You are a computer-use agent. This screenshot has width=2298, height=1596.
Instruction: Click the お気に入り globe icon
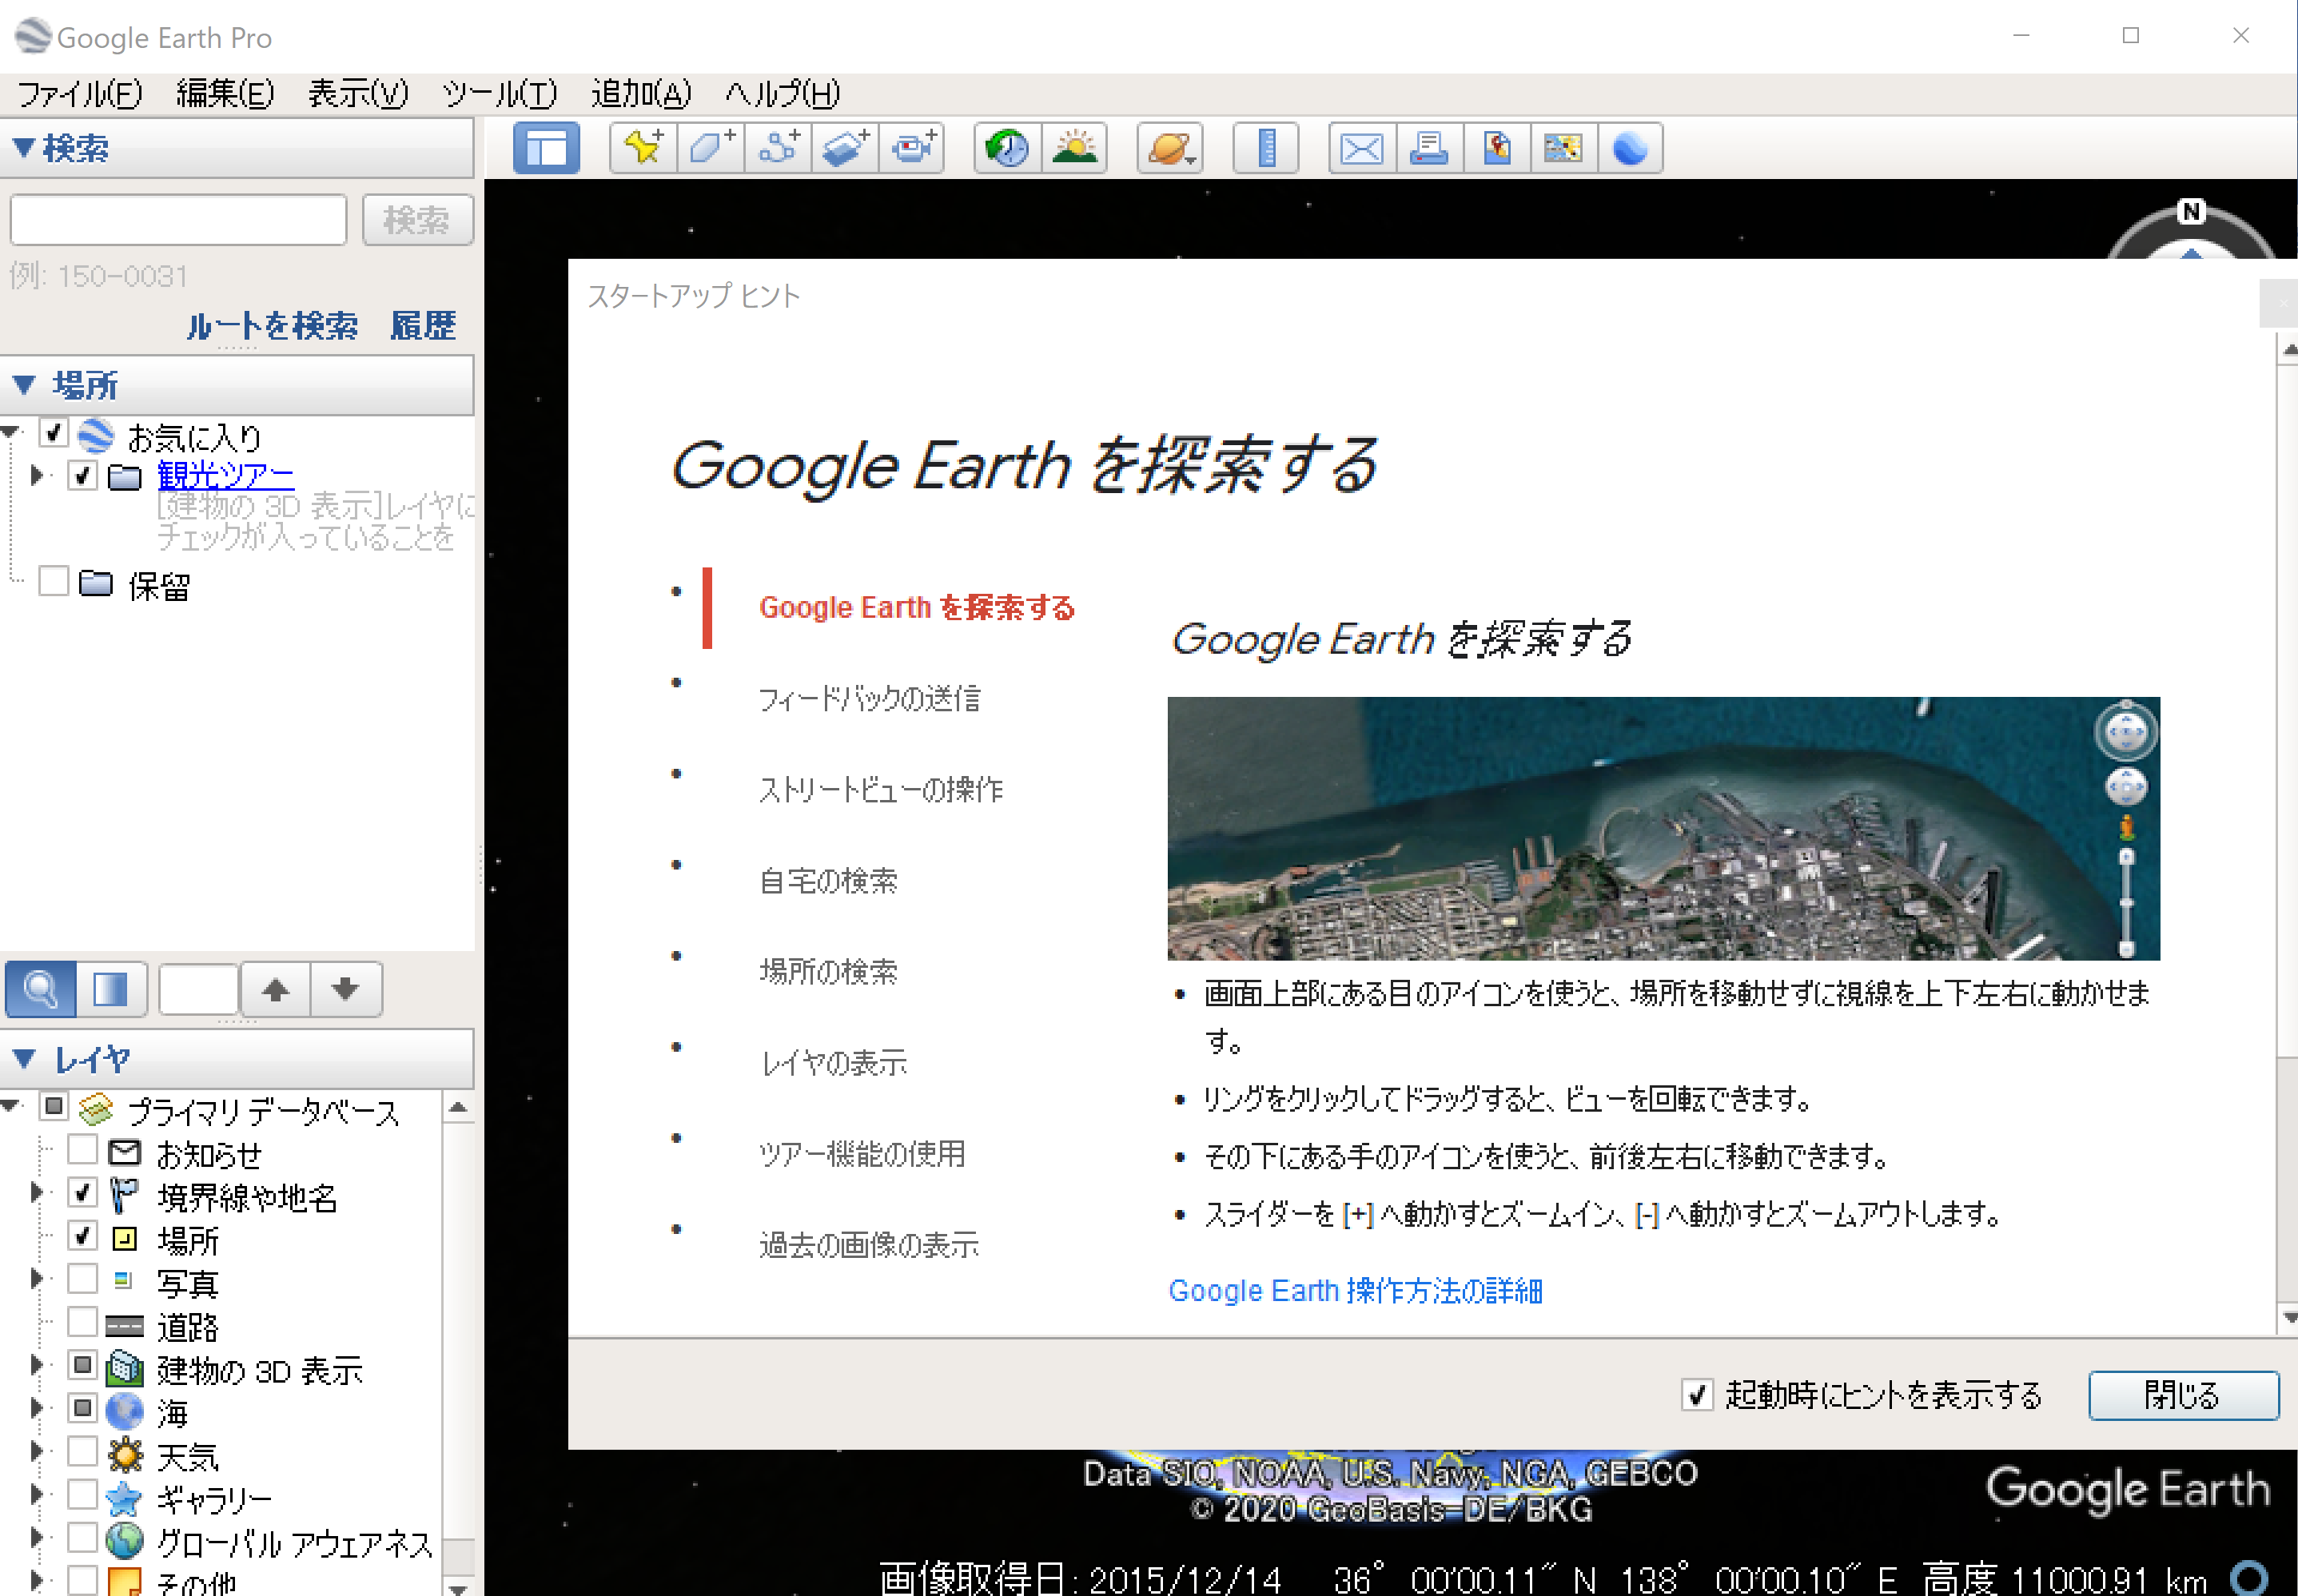click(x=96, y=435)
